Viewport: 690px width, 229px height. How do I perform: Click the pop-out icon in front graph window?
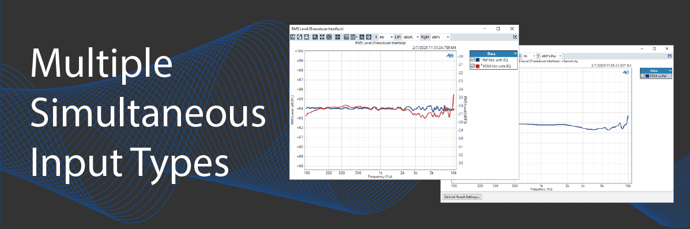515,37
